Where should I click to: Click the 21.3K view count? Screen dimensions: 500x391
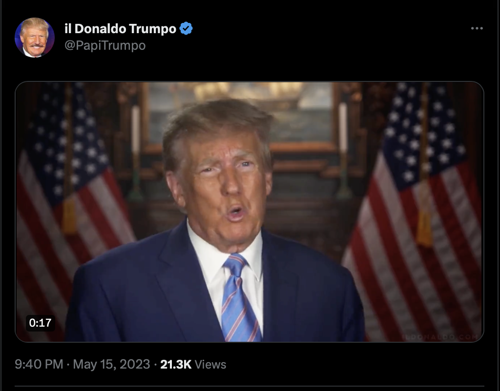pos(176,364)
